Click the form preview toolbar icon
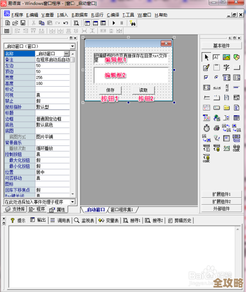The height and width of the screenshot is (292, 246). click(x=7, y=31)
